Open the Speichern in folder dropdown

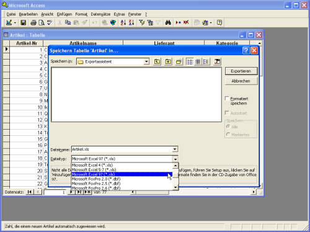(x=146, y=61)
